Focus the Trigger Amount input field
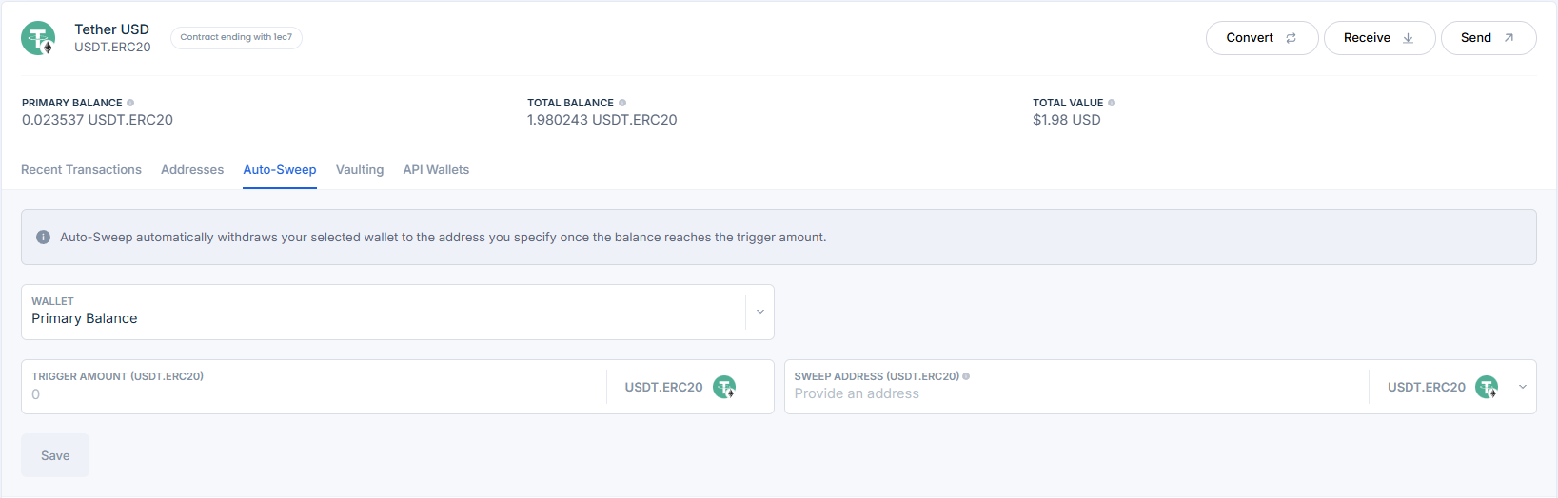 [314, 393]
